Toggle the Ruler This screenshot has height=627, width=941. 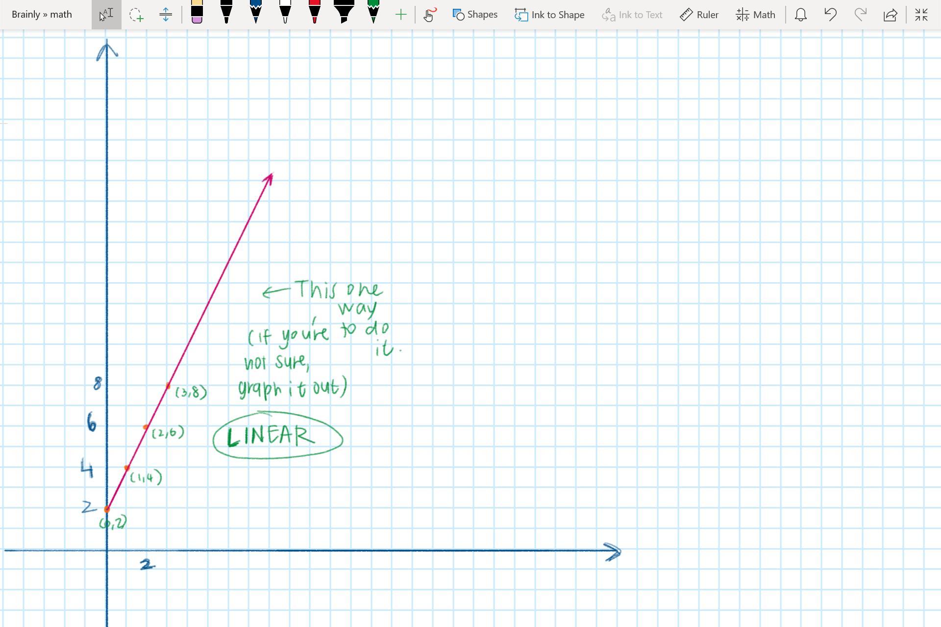coord(699,15)
